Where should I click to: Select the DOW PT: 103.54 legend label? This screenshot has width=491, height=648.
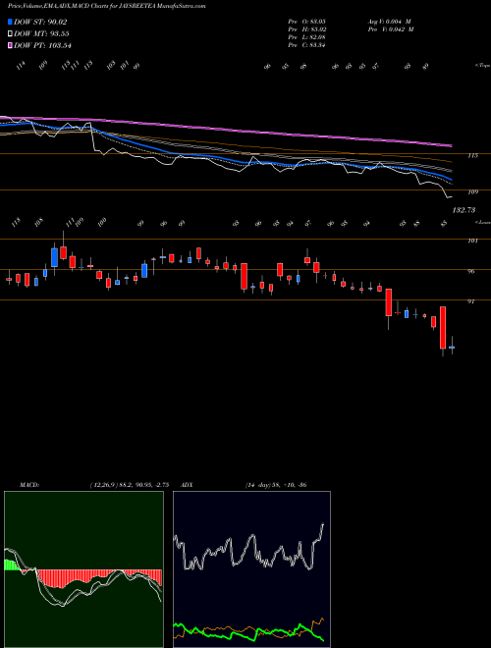42,45
